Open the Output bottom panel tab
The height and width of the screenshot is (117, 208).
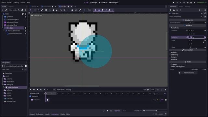32,114
